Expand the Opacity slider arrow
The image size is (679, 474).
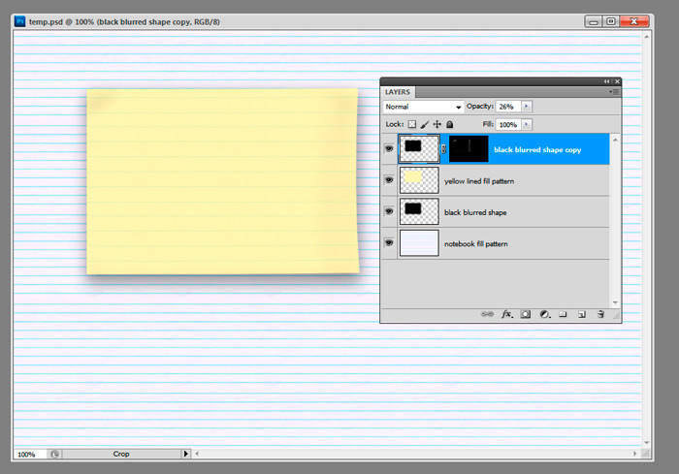[x=527, y=107]
